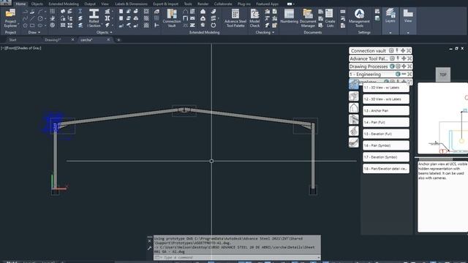Open the Document Manager
This screenshot has height=263, width=468.
click(308, 18)
